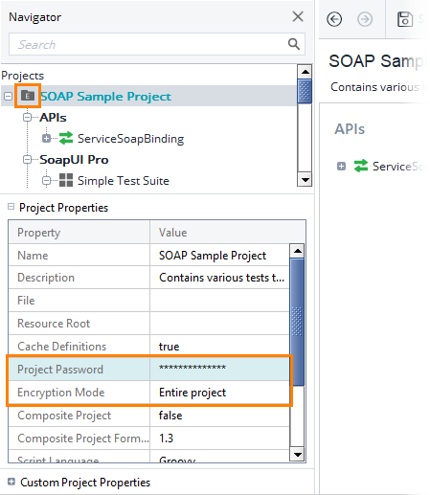This screenshot has height=495, width=430.
Task: Select ServiceSoapBinding in Navigator tree
Action: click(130, 139)
